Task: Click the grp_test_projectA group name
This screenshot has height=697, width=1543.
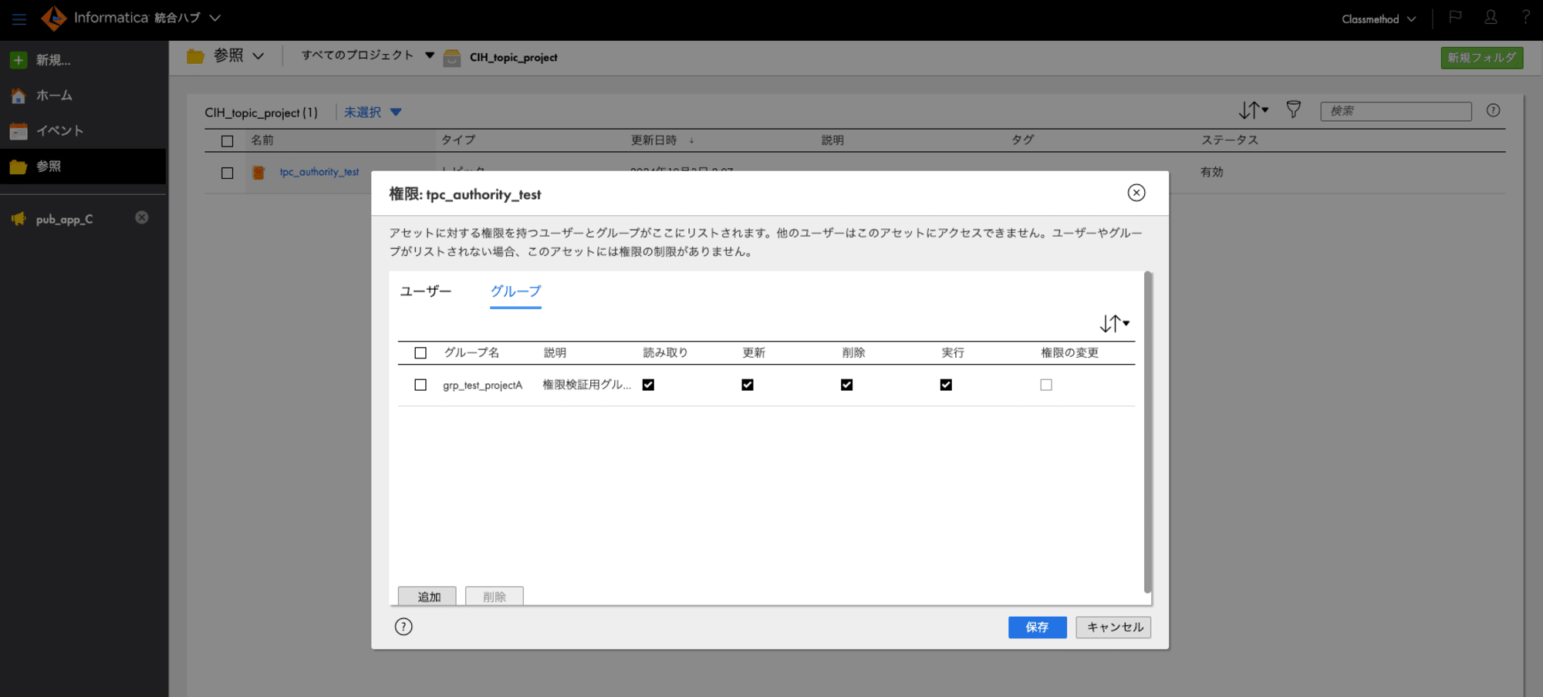Action: (482, 386)
